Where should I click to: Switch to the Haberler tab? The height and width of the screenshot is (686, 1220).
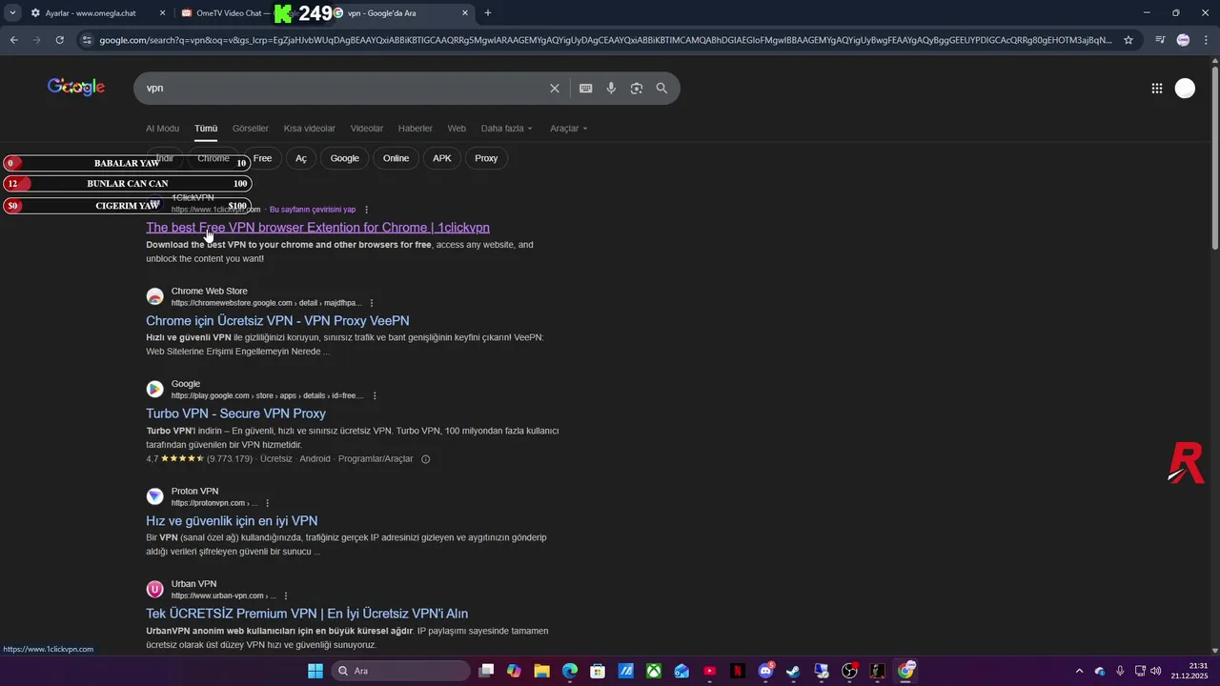point(416,129)
